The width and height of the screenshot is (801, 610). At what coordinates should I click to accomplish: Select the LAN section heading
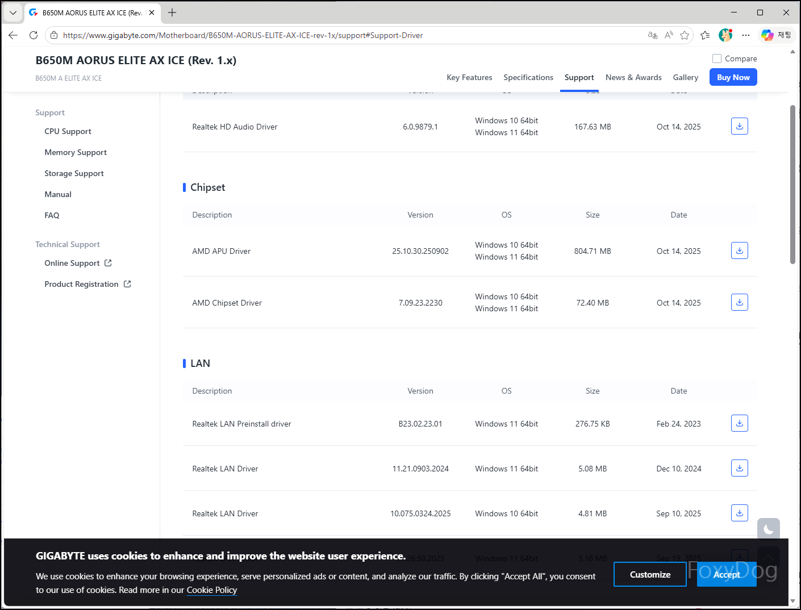point(200,364)
